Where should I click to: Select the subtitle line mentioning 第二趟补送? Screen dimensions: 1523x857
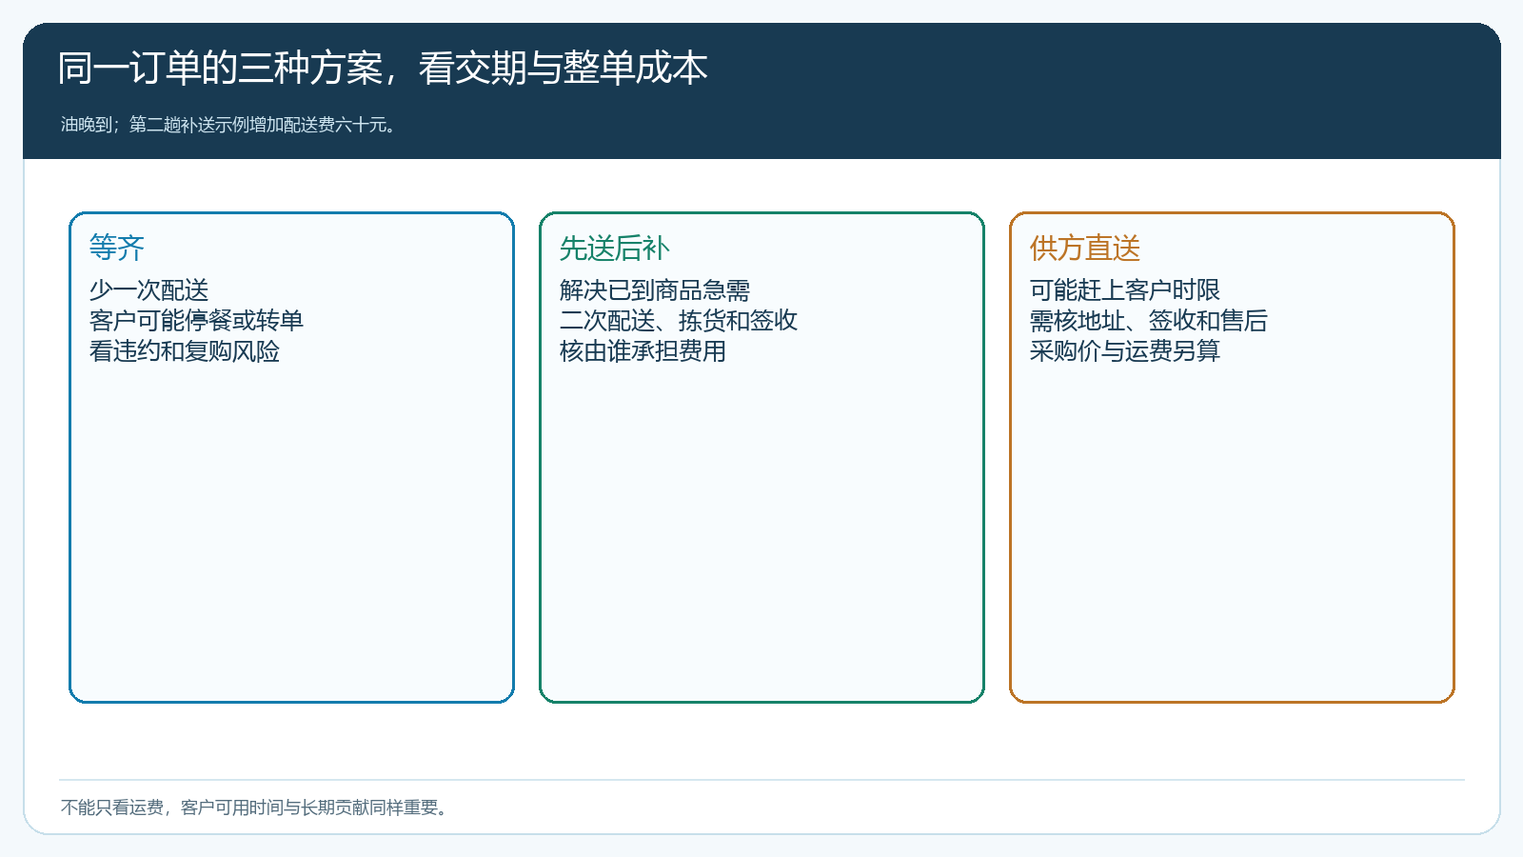tap(228, 125)
